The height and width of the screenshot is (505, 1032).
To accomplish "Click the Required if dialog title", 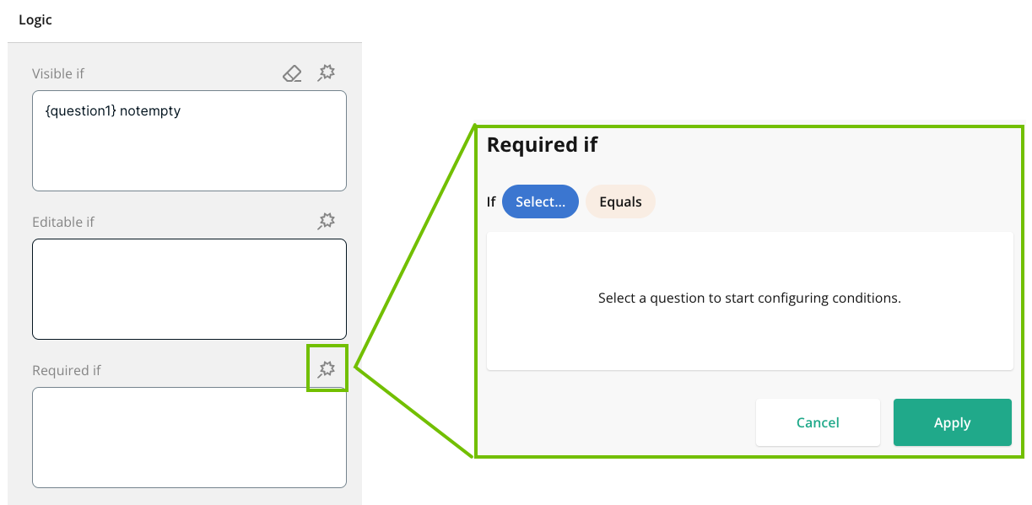I will click(x=542, y=145).
